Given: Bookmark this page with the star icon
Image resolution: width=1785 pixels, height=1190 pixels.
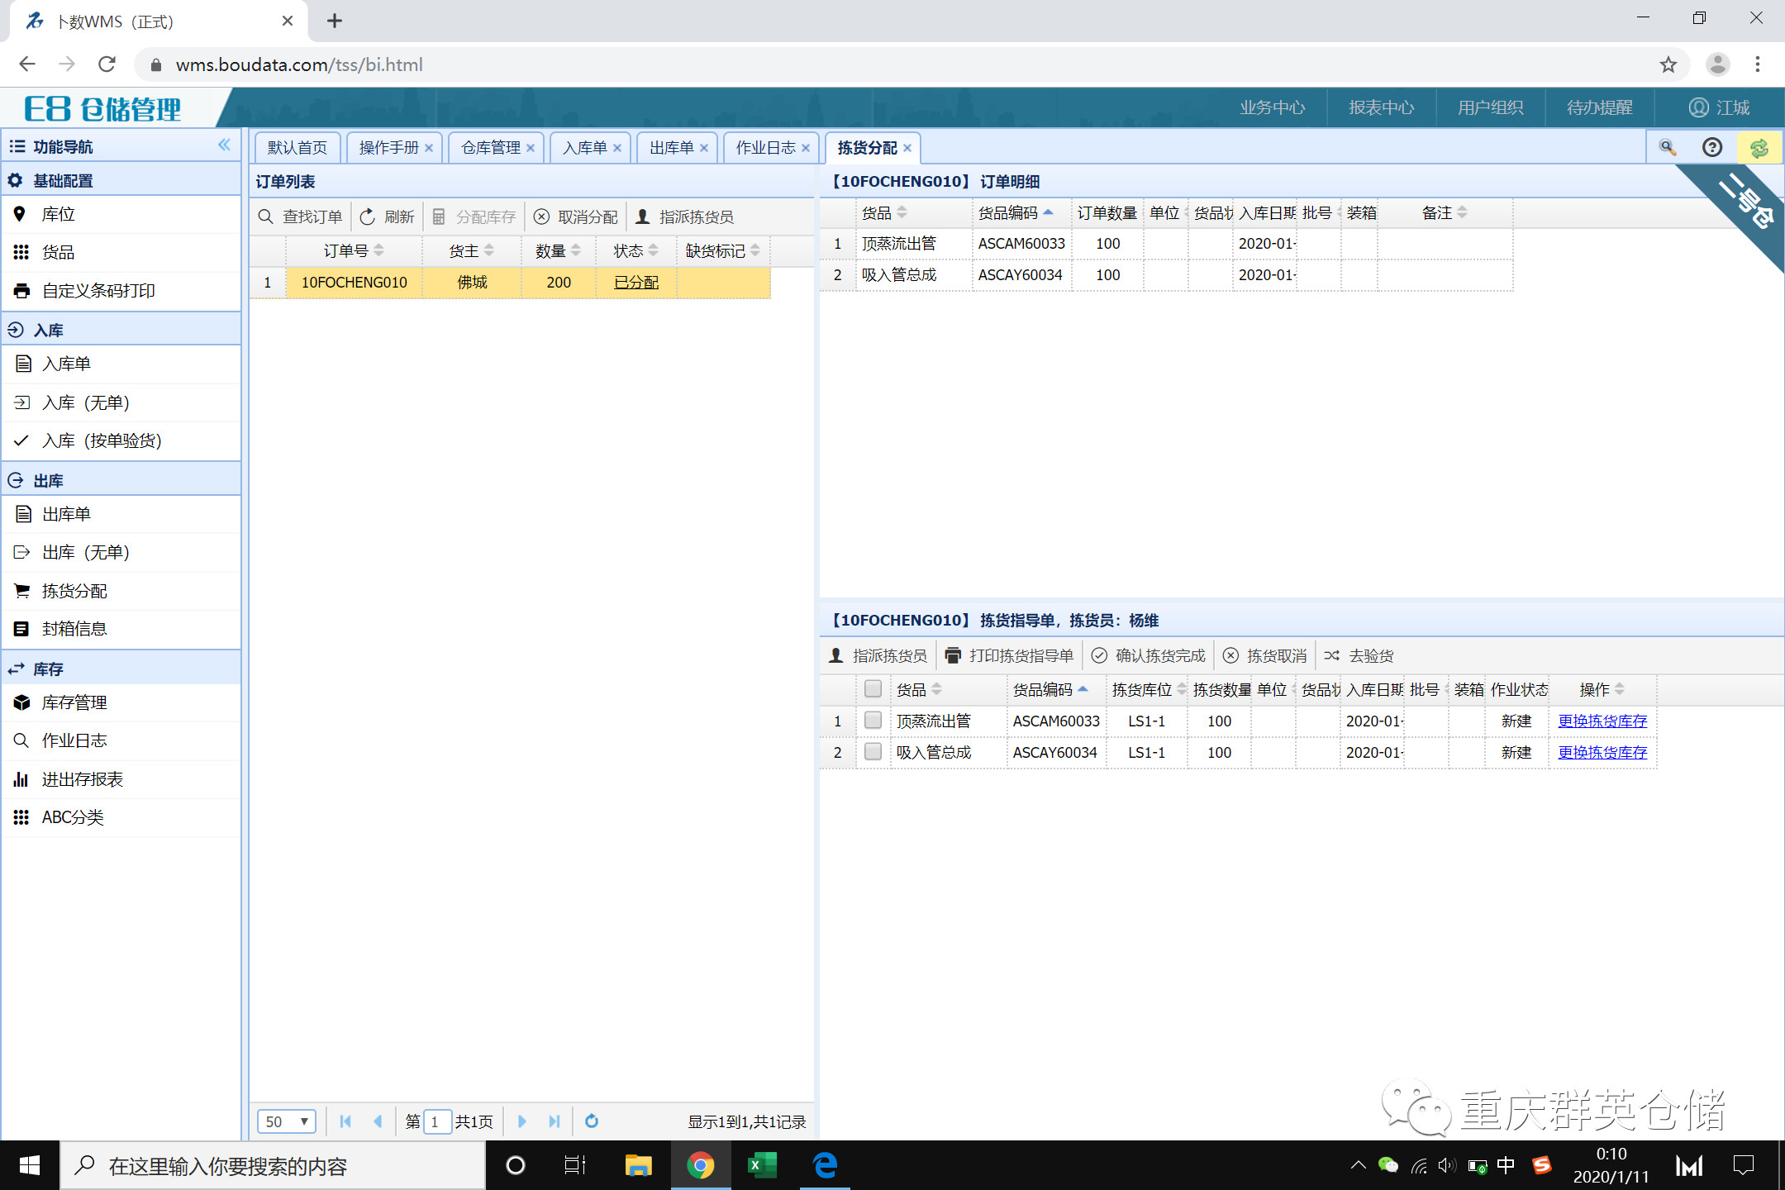Looking at the screenshot, I should tap(1668, 64).
